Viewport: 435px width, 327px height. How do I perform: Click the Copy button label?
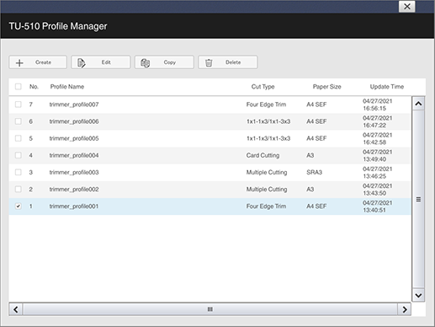point(170,62)
